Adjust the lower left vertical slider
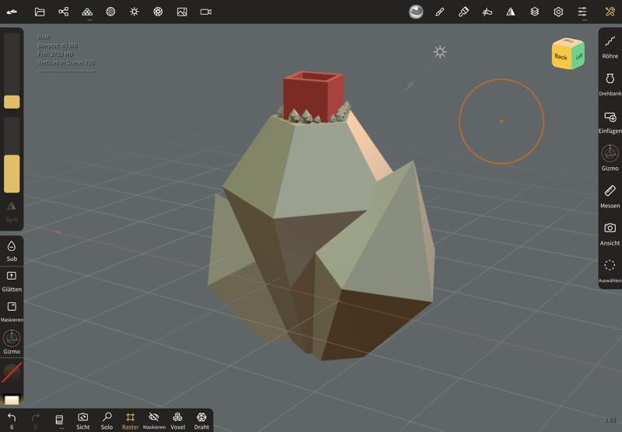 [12, 155]
